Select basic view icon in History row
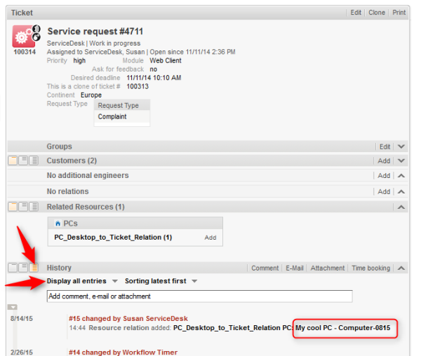The width and height of the screenshot is (421, 356). 13,268
